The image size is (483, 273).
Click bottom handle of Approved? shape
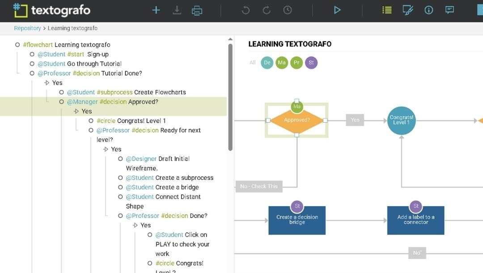point(297,135)
